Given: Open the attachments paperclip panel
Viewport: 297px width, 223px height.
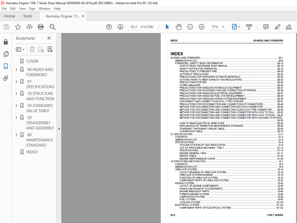Looking at the screenshot, I should click(x=6, y=78).
